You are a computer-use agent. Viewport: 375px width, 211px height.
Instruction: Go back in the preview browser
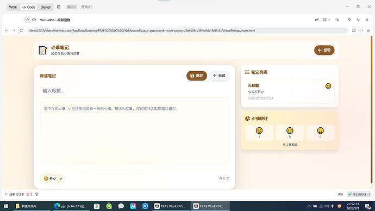pos(7,30)
